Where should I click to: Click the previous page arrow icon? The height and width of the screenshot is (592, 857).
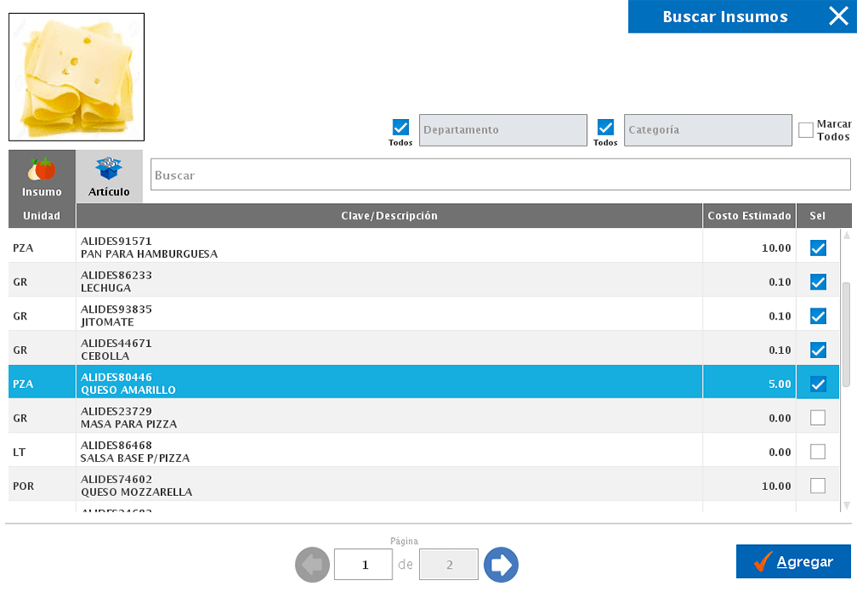[312, 565]
